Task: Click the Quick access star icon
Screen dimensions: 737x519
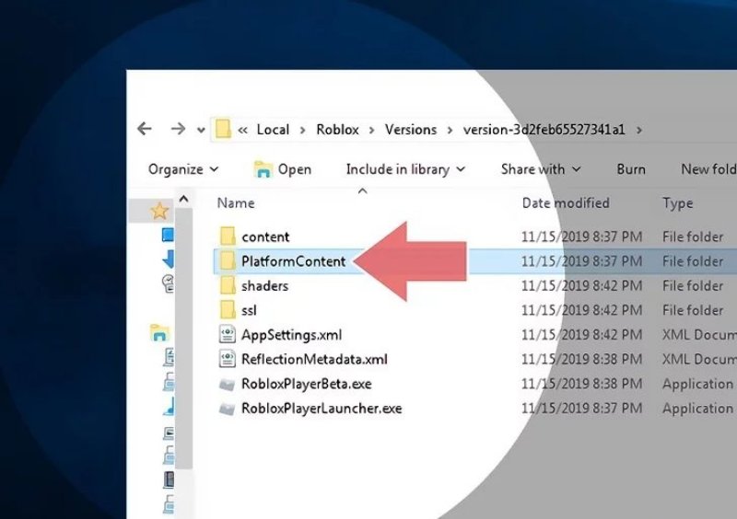Action: 159,211
